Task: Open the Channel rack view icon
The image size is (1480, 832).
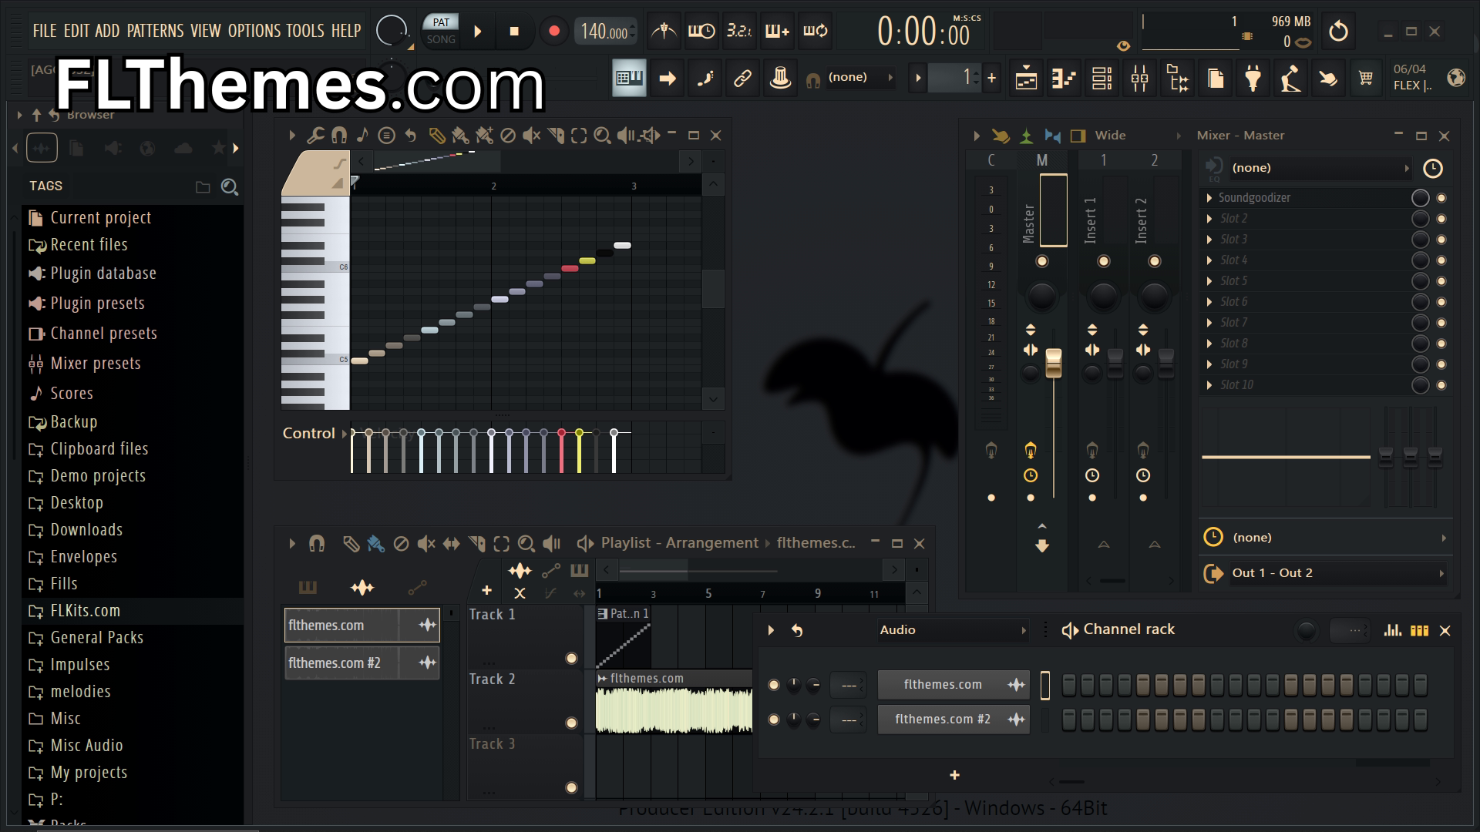Action: tap(1102, 78)
